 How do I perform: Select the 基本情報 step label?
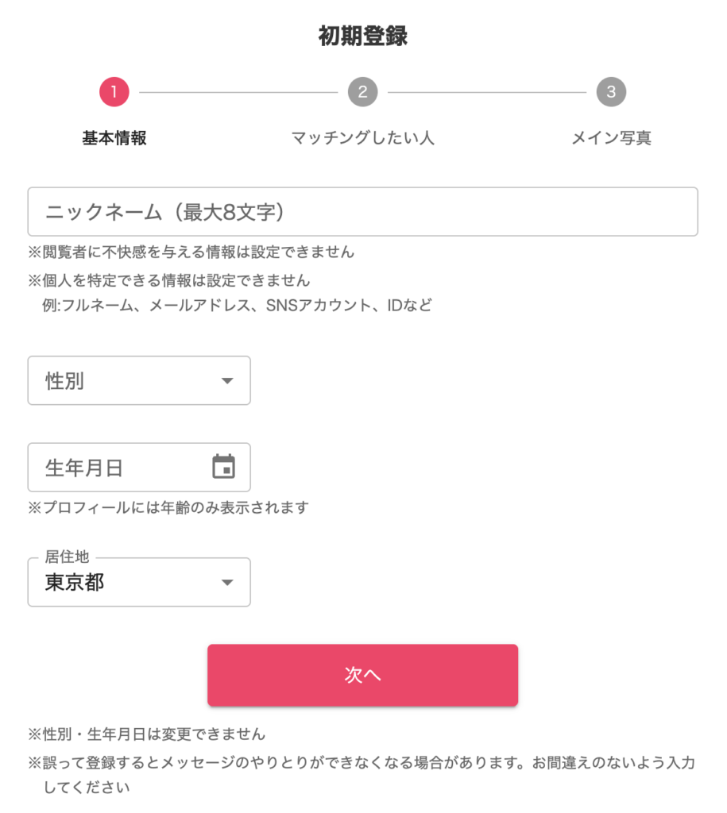[114, 137]
